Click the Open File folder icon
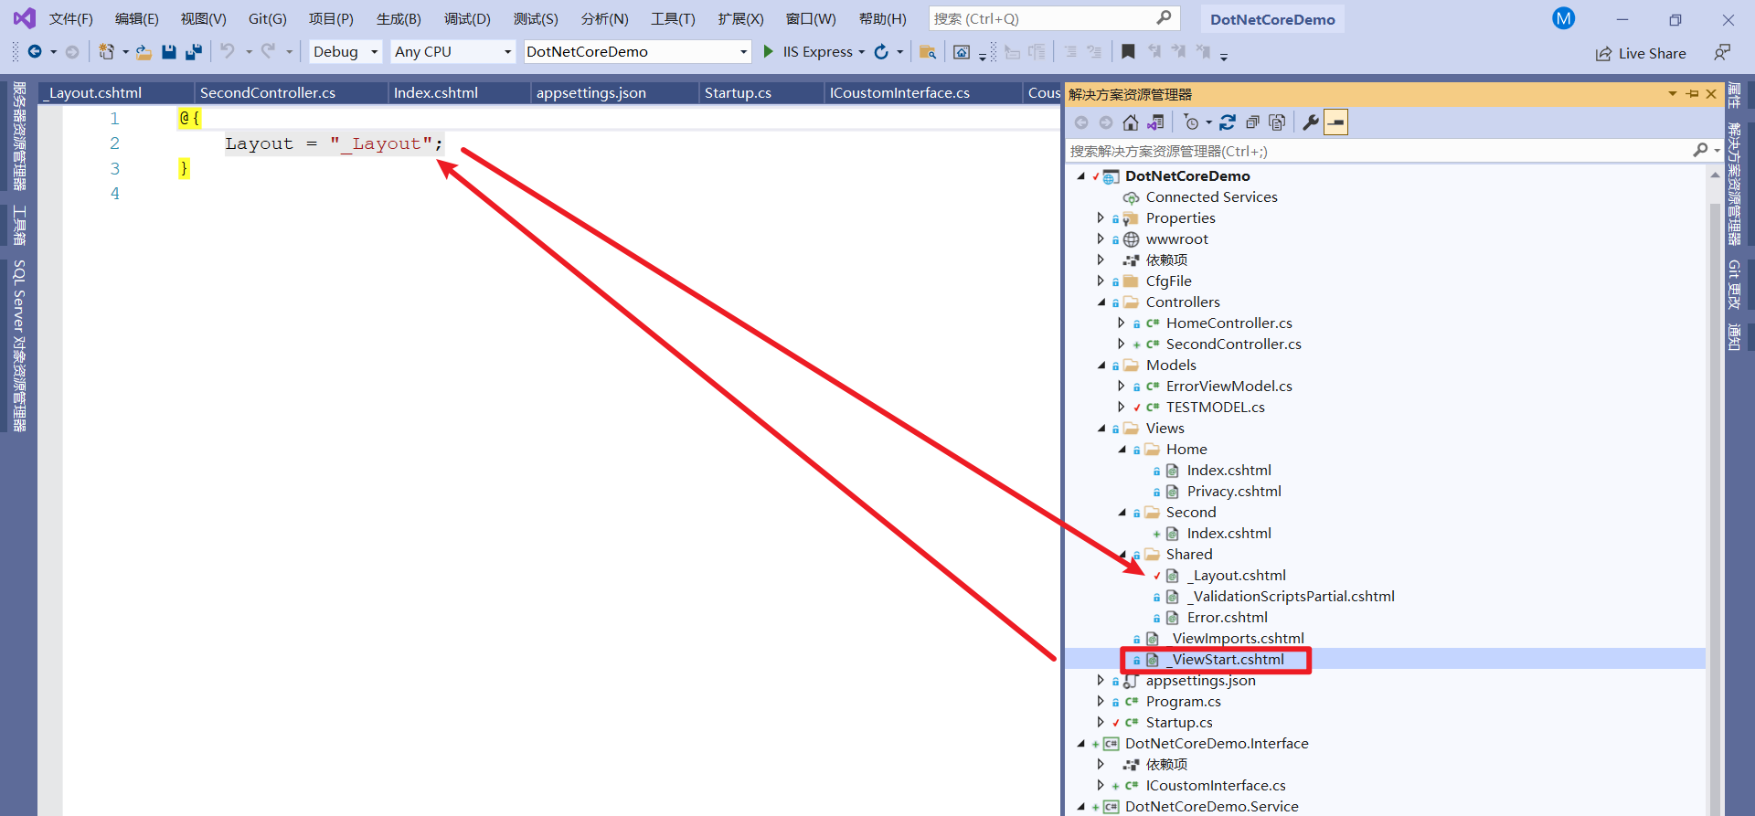 click(144, 52)
